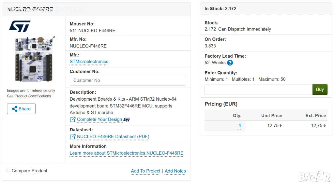Click the Add Notes link
334x186 pixels.
point(175,171)
